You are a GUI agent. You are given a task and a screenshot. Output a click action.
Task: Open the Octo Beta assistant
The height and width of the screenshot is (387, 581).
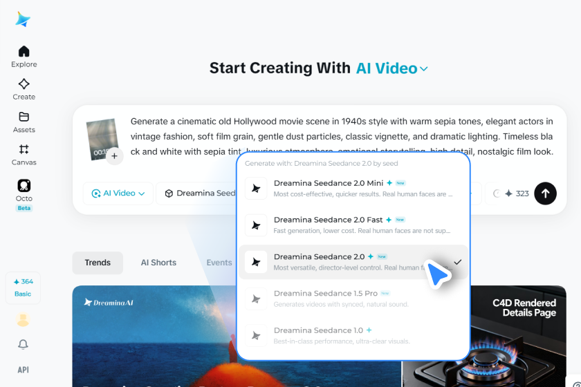(x=24, y=195)
